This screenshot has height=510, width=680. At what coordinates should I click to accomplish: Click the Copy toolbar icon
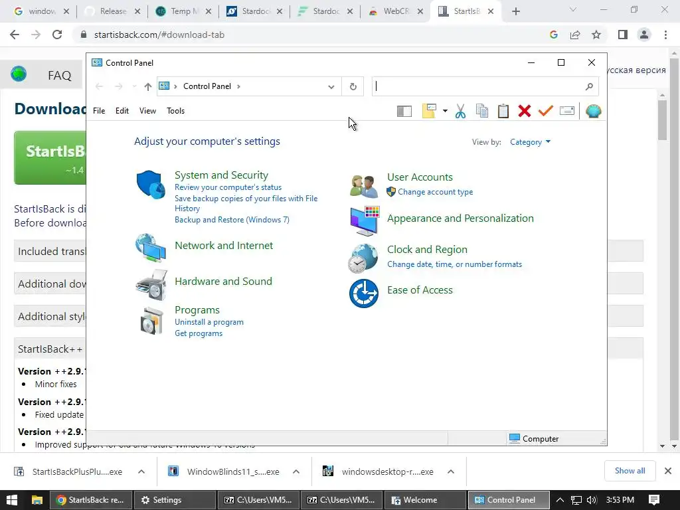(x=482, y=111)
